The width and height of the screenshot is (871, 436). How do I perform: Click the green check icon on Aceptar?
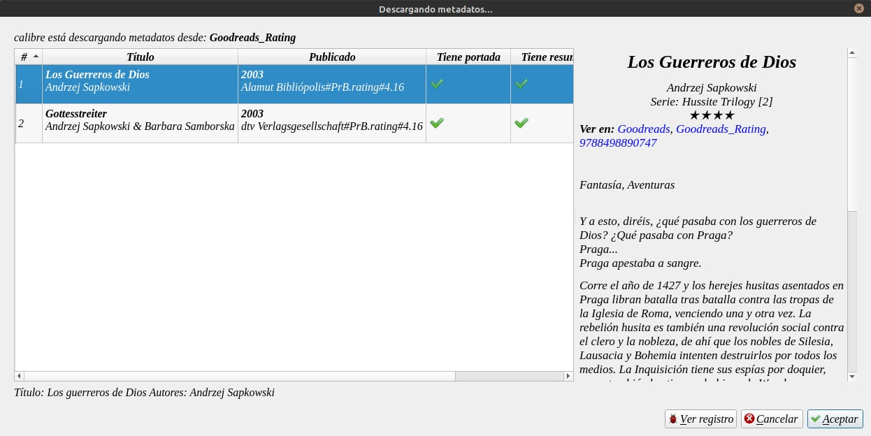click(x=816, y=419)
